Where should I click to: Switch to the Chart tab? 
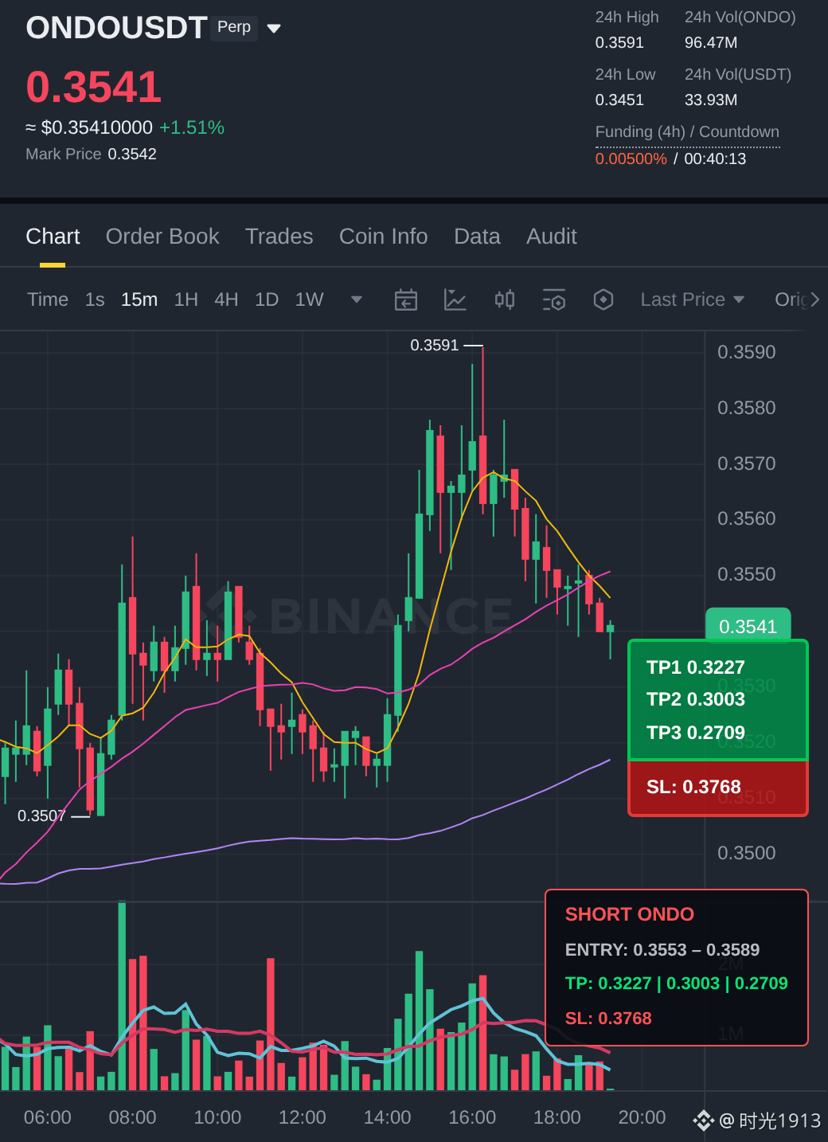53,237
